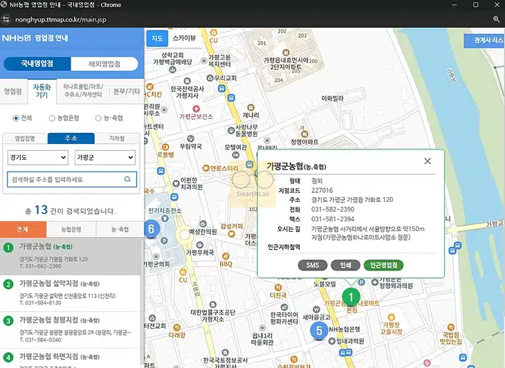Click 감성커피 cafe map icon

tap(231, 234)
